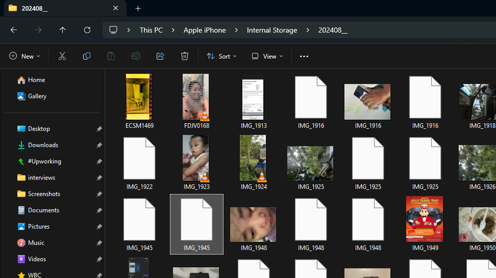This screenshot has width=496, height=278.
Task: Open the View layout dropdown
Action: tap(267, 56)
